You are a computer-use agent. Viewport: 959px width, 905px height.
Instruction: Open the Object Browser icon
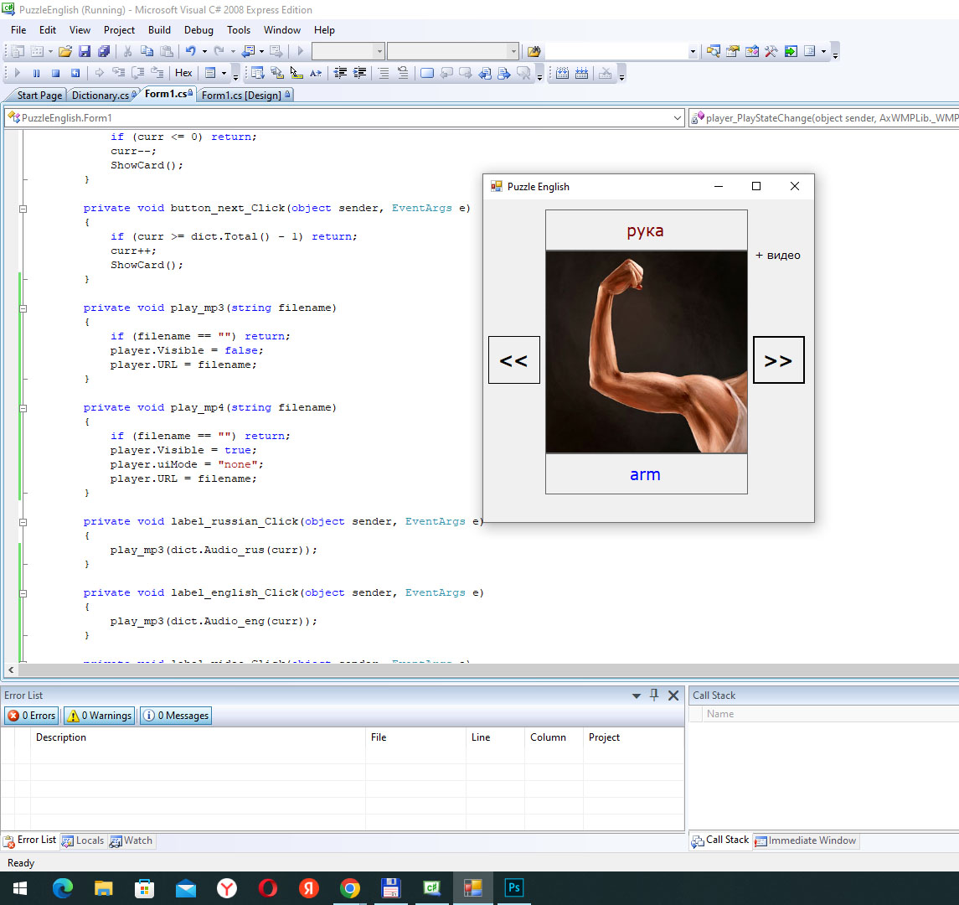pos(751,51)
